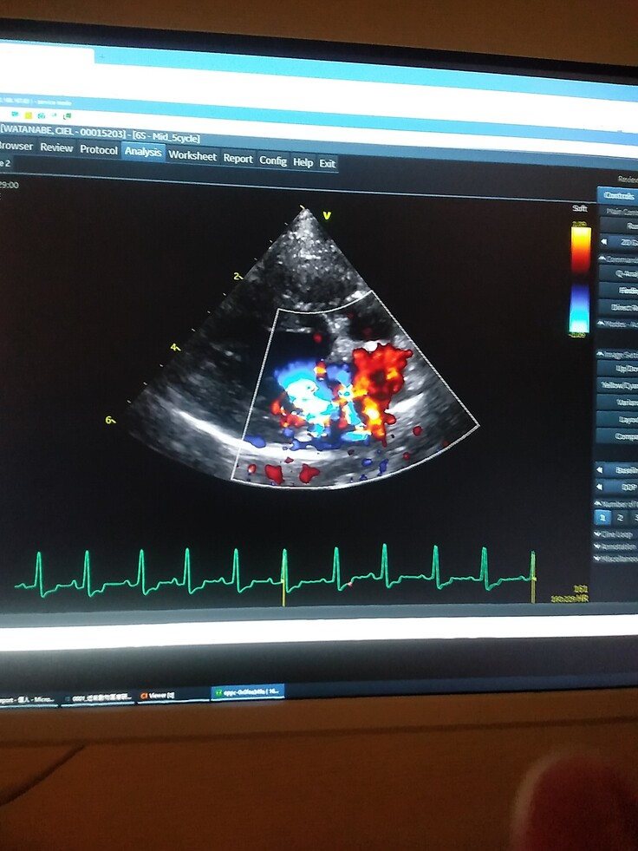Screen dimensions: 638x851
Task: Switch to the Protocol tab
Action: point(98,150)
